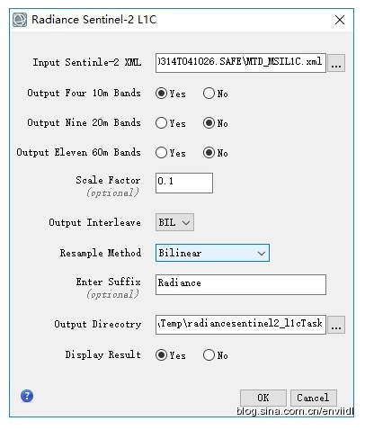Click the Enter Suffix text field
The width and height of the screenshot is (365, 430).
(x=241, y=284)
